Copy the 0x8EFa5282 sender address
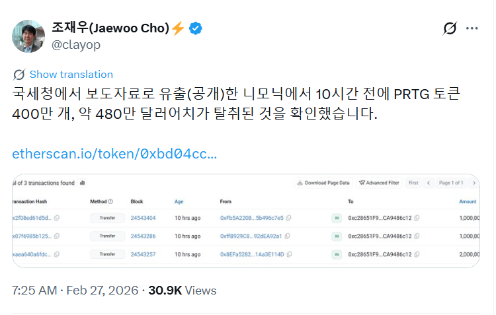Viewport: 496px width, 315px height. 288,254
